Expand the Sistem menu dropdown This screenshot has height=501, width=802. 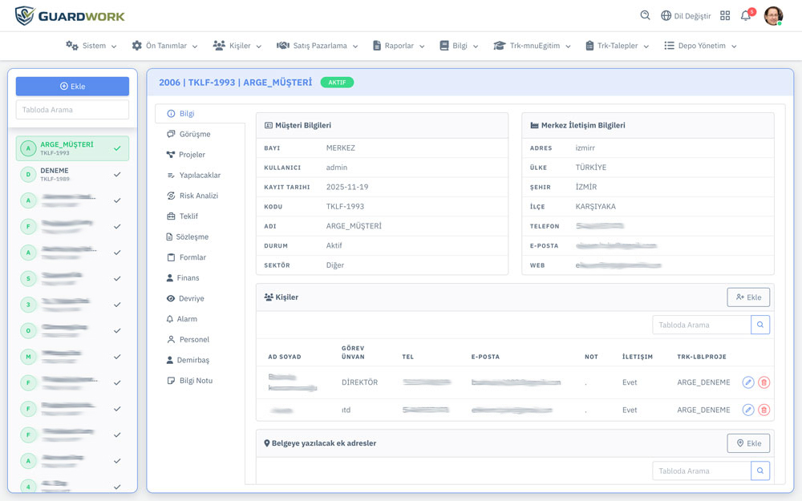[91, 46]
